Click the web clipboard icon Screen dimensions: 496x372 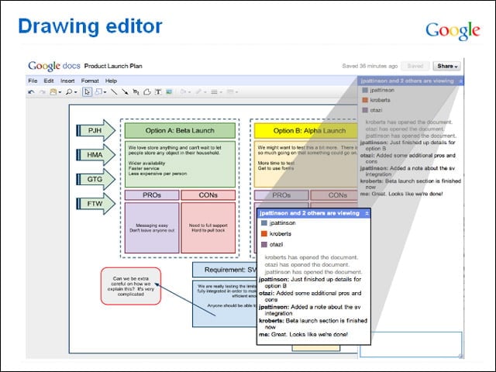pos(53,92)
